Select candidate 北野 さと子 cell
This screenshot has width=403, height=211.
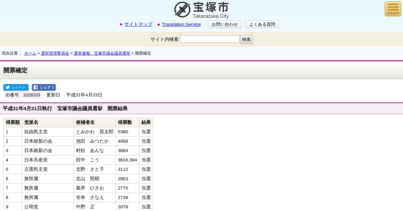click(x=95, y=169)
